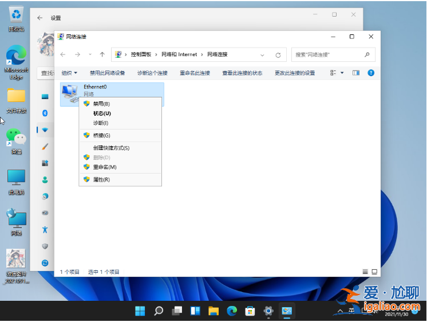
Task: Open taskbar Search
Action: (x=159, y=311)
